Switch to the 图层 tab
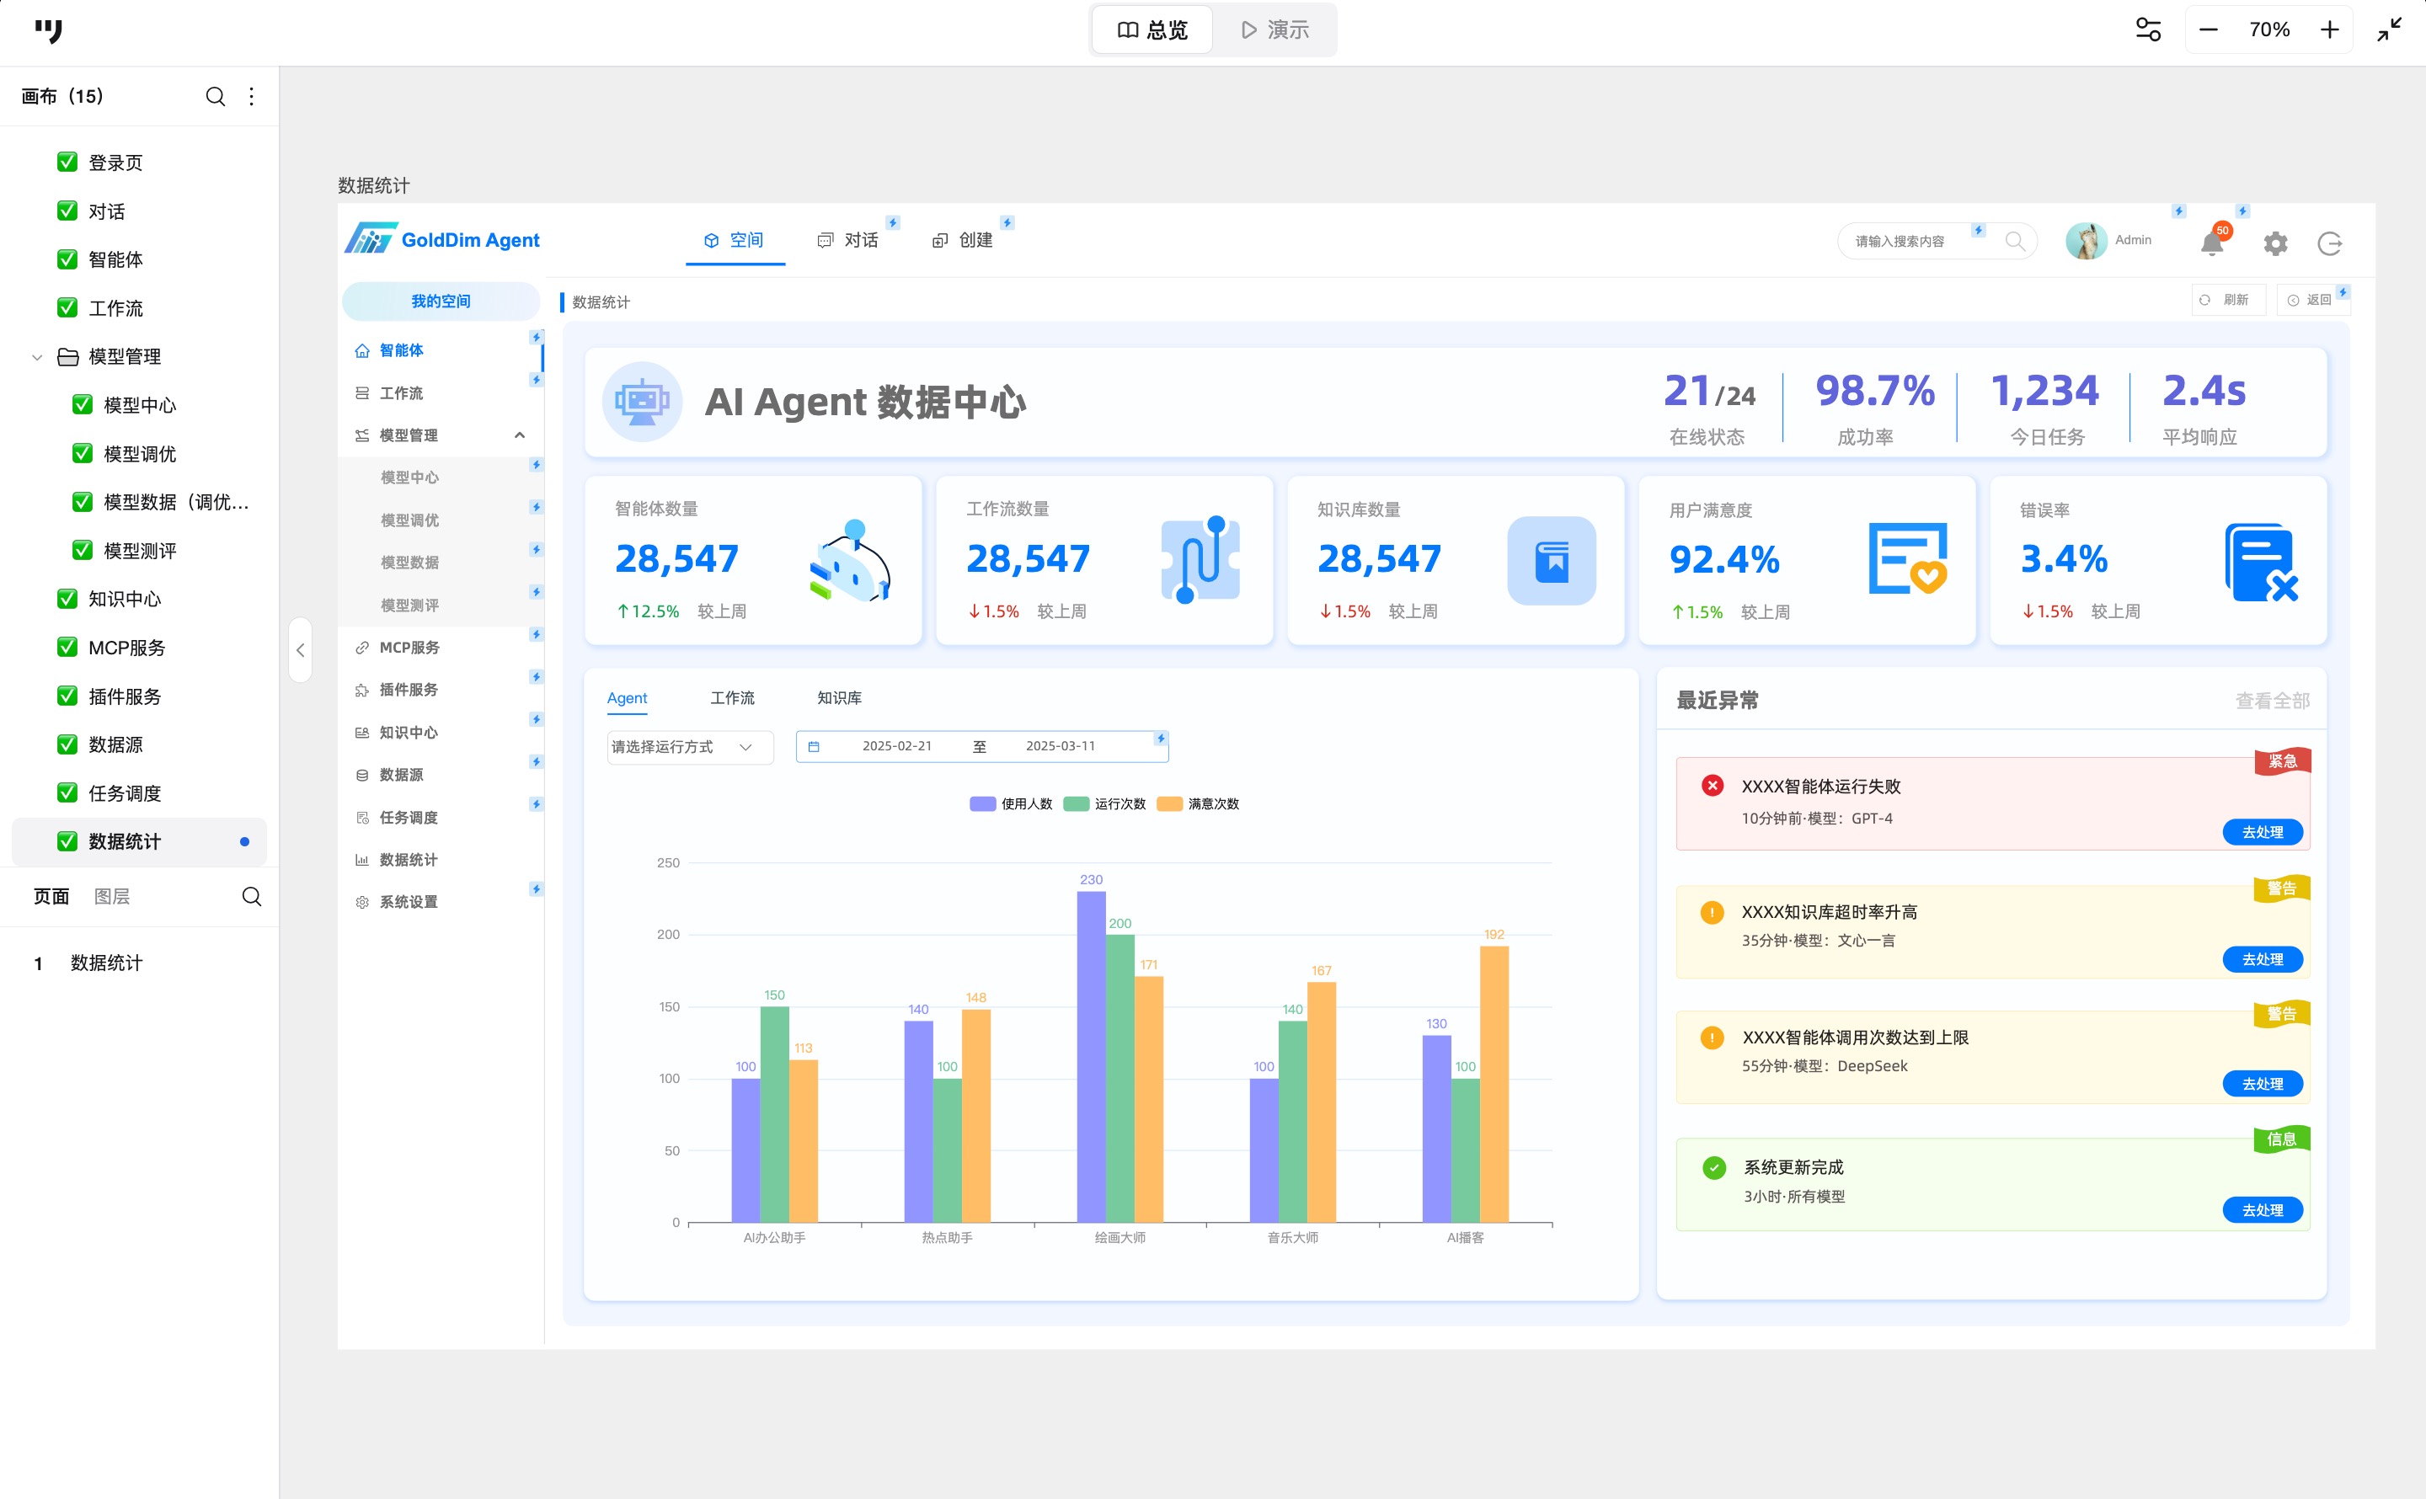The image size is (2426, 1499). coord(112,896)
